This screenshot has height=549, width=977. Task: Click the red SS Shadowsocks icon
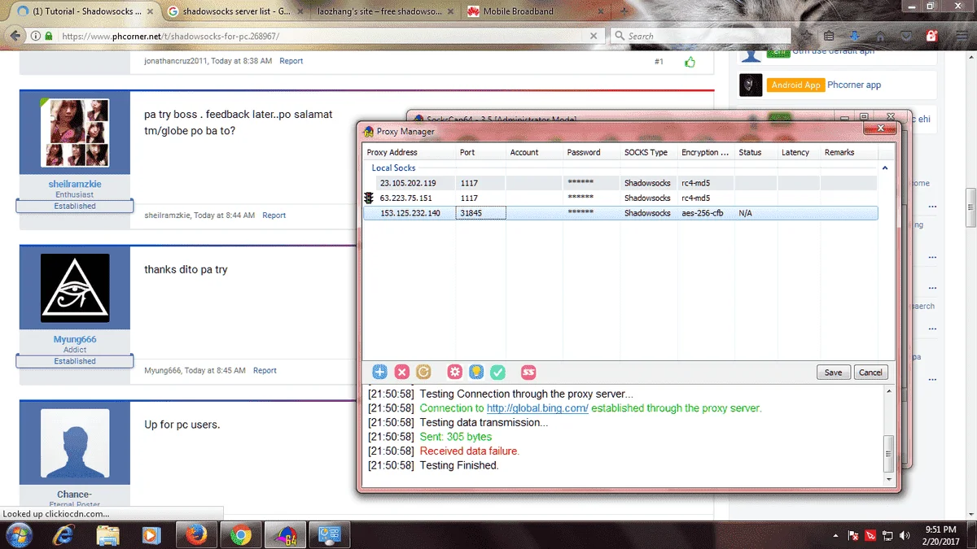coord(528,372)
